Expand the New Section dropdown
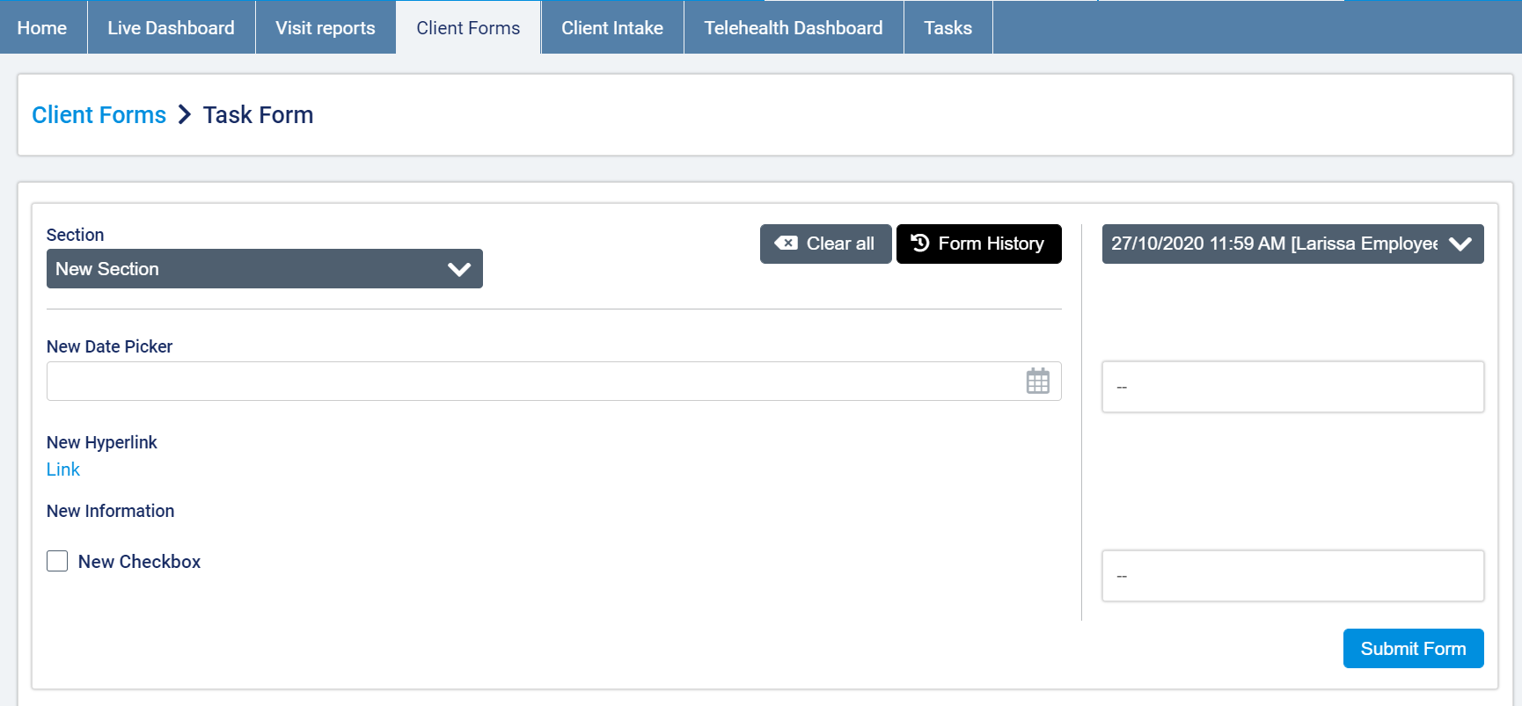This screenshot has height=706, width=1522. point(264,269)
